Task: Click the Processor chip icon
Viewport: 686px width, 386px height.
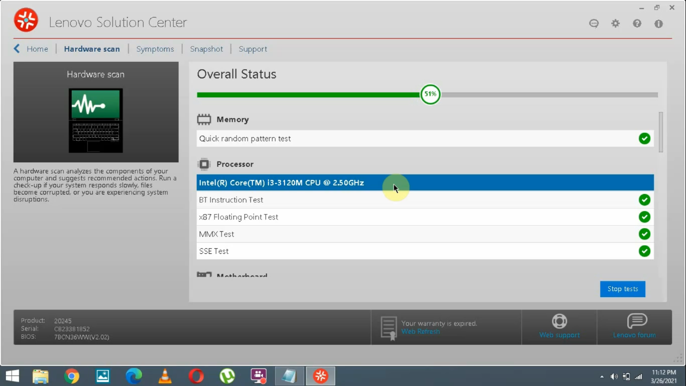Action: (x=204, y=164)
